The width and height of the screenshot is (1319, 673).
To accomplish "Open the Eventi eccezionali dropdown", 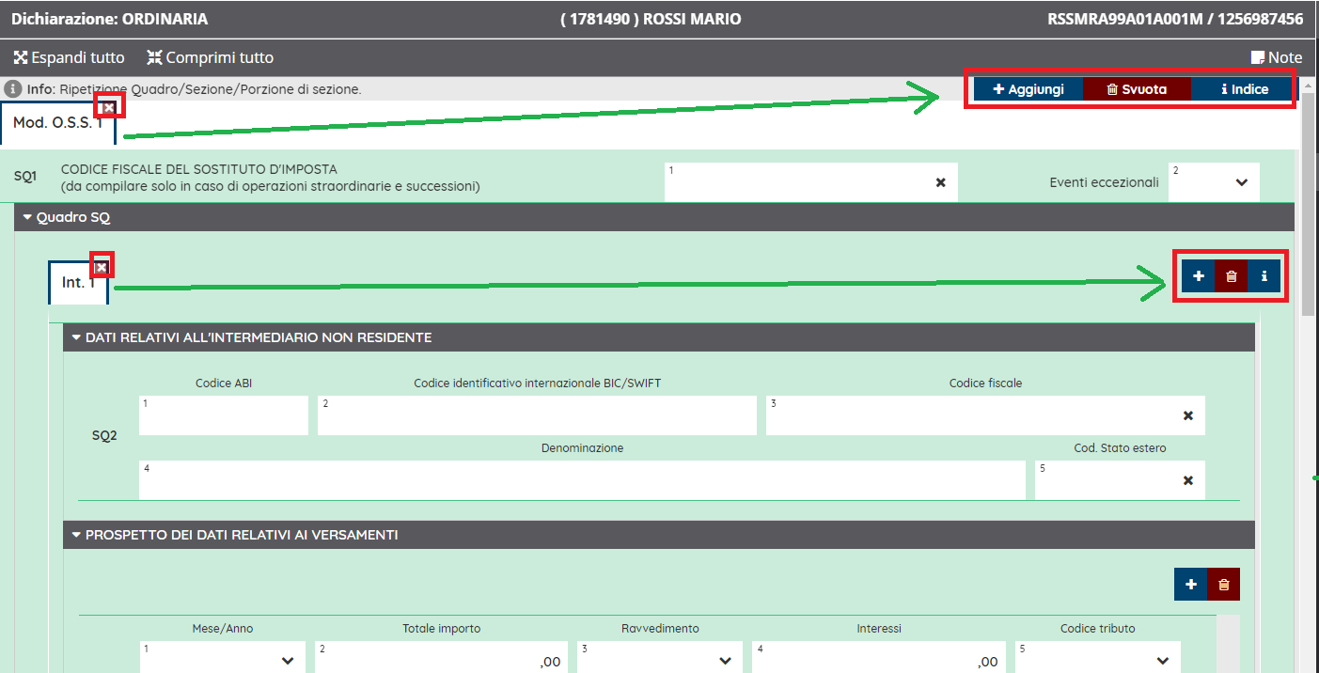I will coord(1241,182).
